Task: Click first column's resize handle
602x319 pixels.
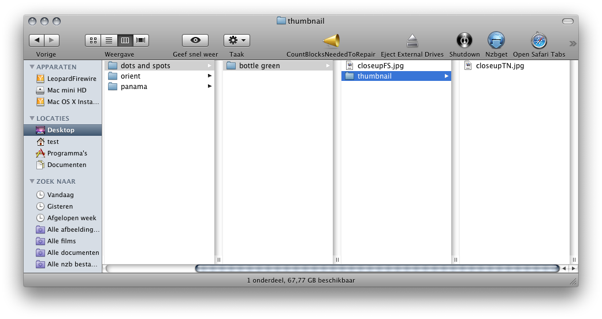Action: click(x=218, y=260)
